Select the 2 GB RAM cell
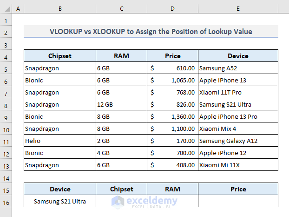Viewport: 289px width, 217px height. [x=121, y=141]
